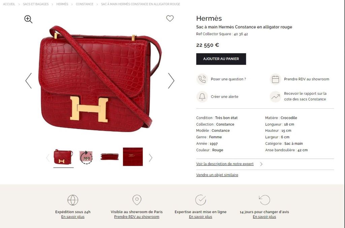Screen dimensions: 345x228
Task: Toggle the heart wishlist icon
Action: [170, 18]
